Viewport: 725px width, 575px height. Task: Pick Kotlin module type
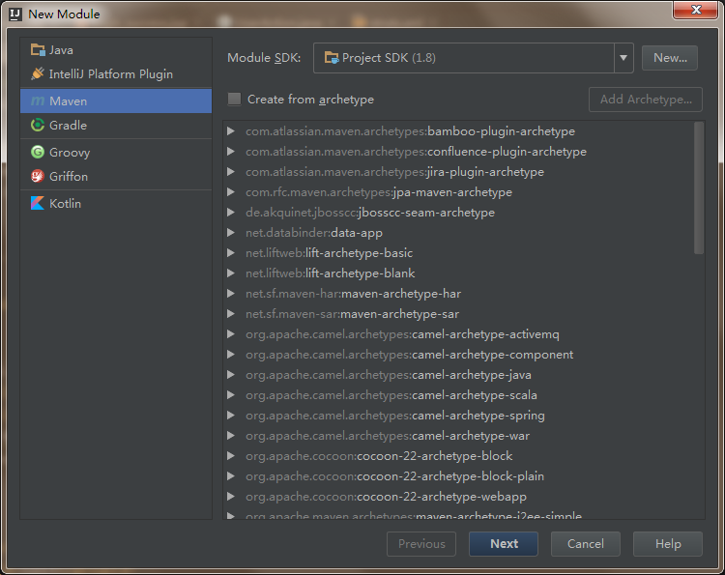pyautogui.click(x=116, y=203)
